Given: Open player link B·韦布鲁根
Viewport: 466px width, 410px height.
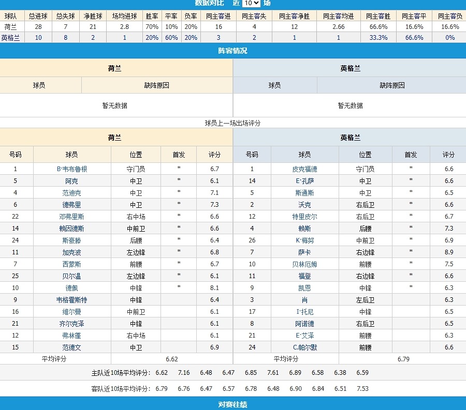Looking at the screenshot, I should pyautogui.click(x=72, y=169).
